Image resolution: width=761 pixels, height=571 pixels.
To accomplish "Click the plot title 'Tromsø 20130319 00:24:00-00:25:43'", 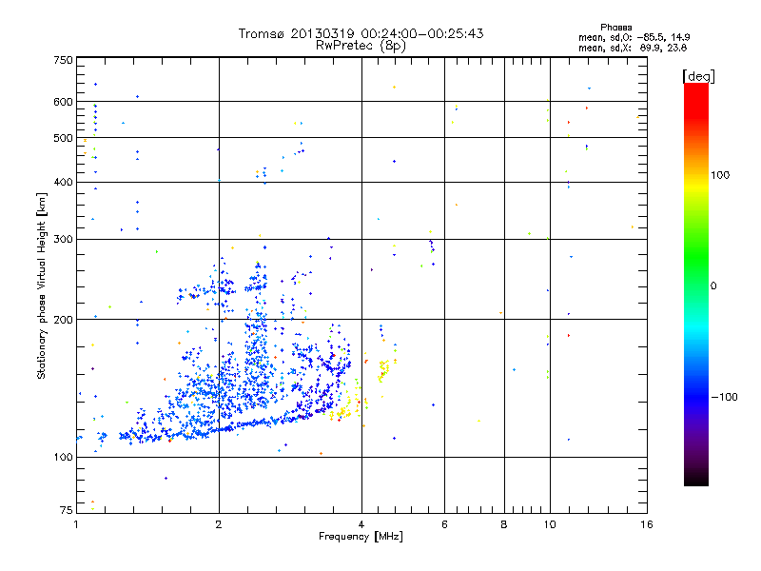I will (x=361, y=33).
